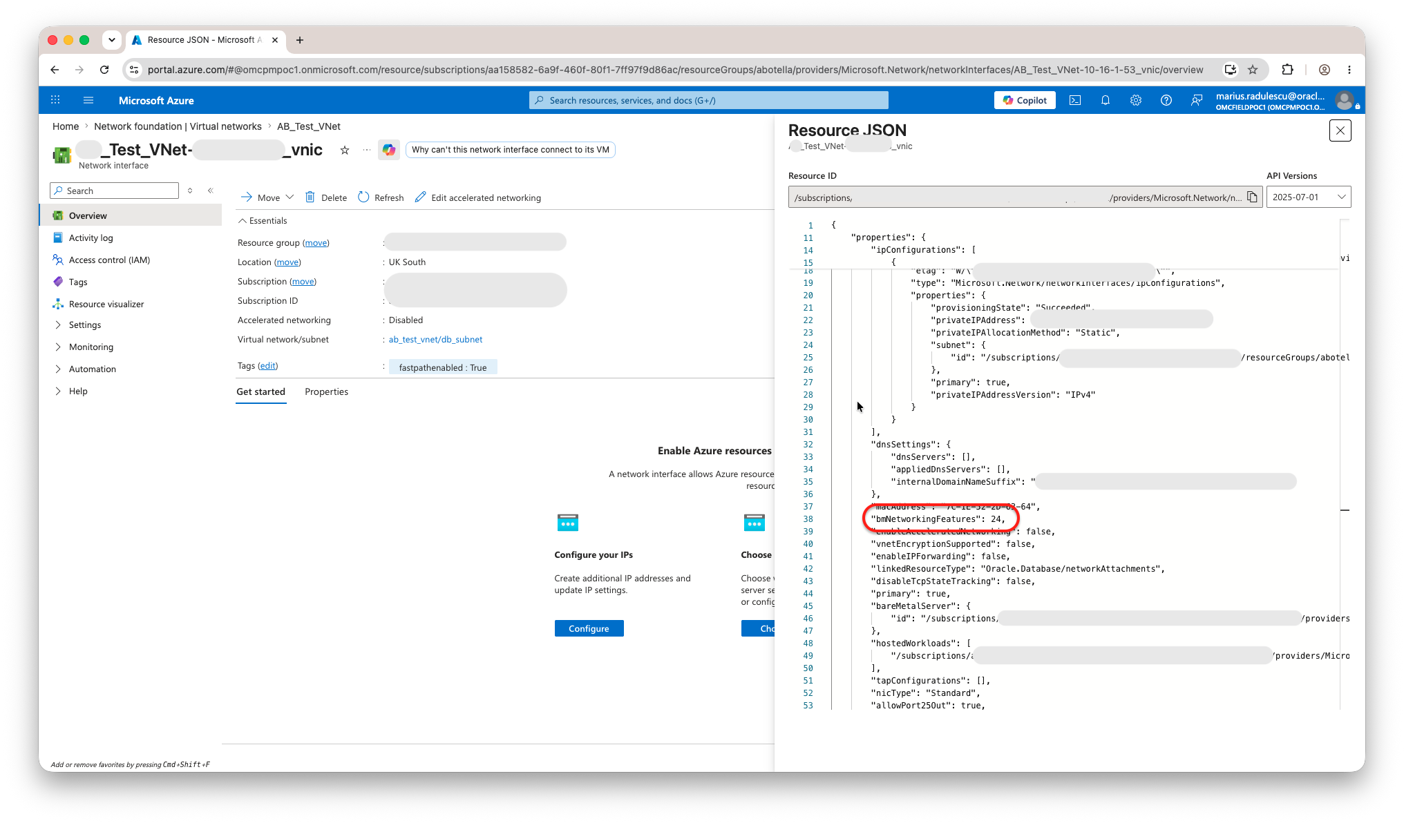Open a new browser tab
The width and height of the screenshot is (1404, 823).
tap(300, 40)
